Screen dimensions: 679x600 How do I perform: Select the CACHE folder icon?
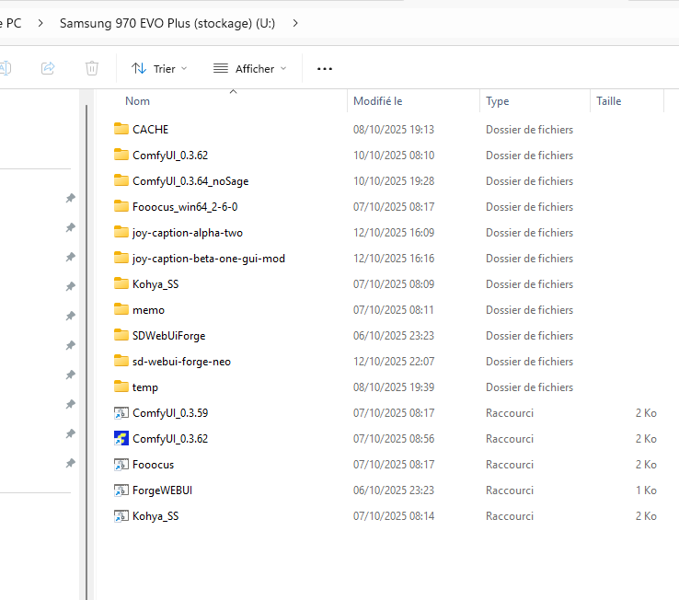pos(121,130)
